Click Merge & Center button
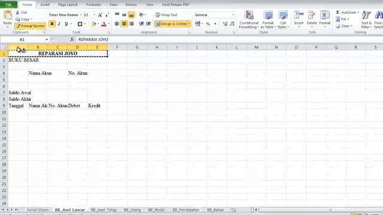The height and width of the screenshot is (215, 383). pyautogui.click(x=171, y=24)
